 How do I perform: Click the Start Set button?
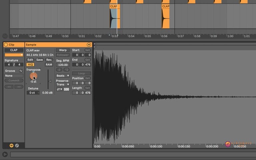point(88,50)
